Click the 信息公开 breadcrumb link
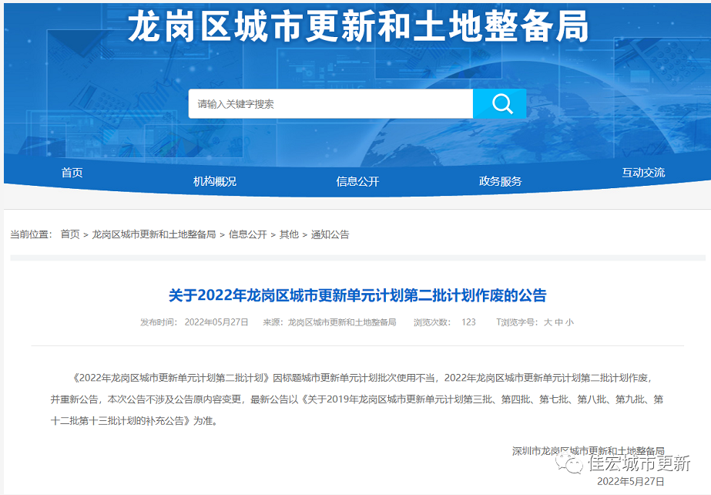 (247, 234)
